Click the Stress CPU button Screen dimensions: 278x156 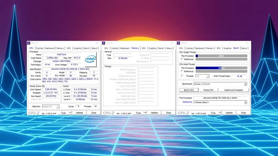208,90
